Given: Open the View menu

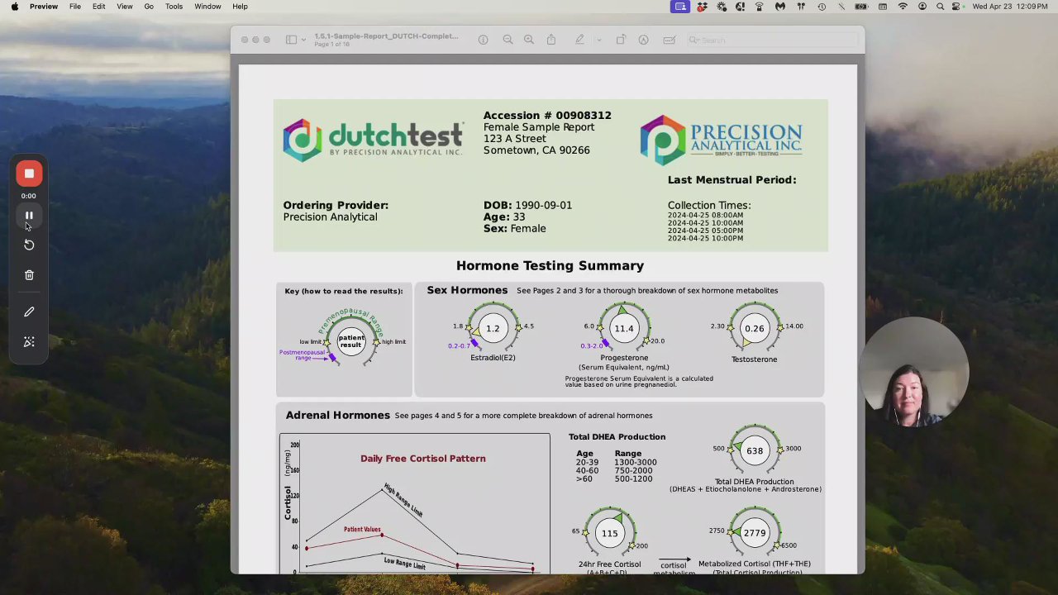Looking at the screenshot, I should tap(125, 7).
